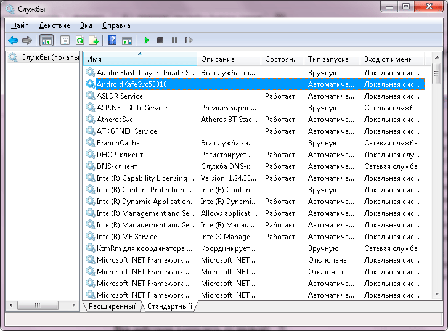Select the DHCP-клиент service row
The height and width of the screenshot is (331, 448).
(120, 155)
